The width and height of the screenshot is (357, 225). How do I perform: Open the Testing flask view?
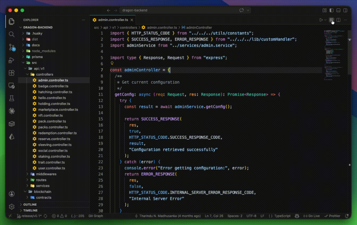click(11, 98)
